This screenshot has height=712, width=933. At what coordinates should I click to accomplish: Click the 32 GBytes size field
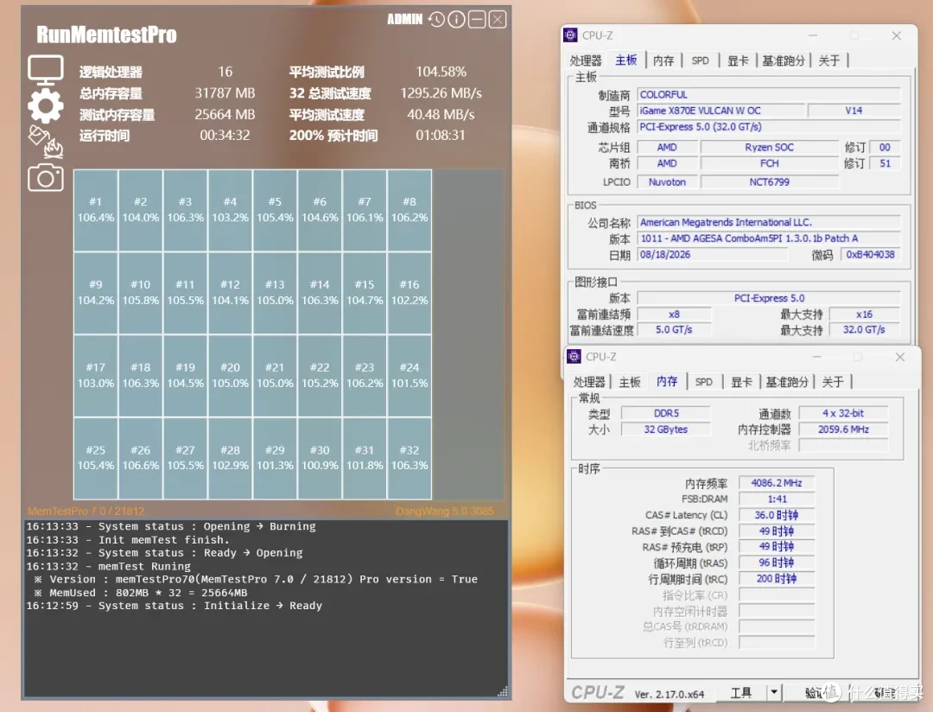[666, 429]
